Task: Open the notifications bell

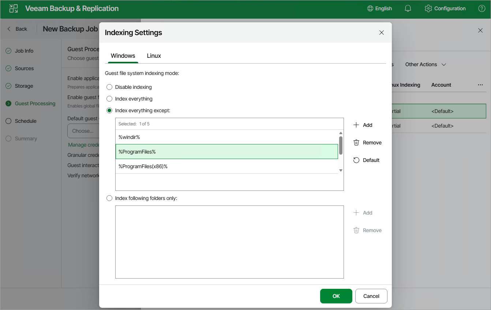Action: tap(408, 8)
